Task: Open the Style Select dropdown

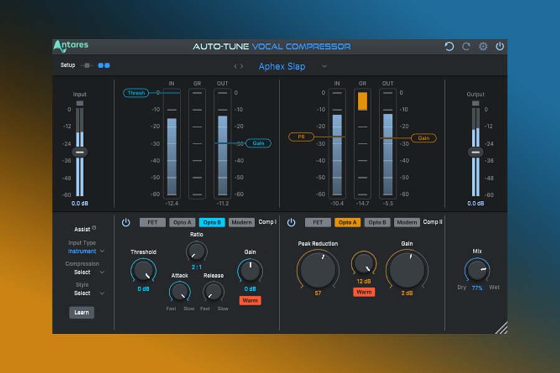Action: tap(89, 293)
